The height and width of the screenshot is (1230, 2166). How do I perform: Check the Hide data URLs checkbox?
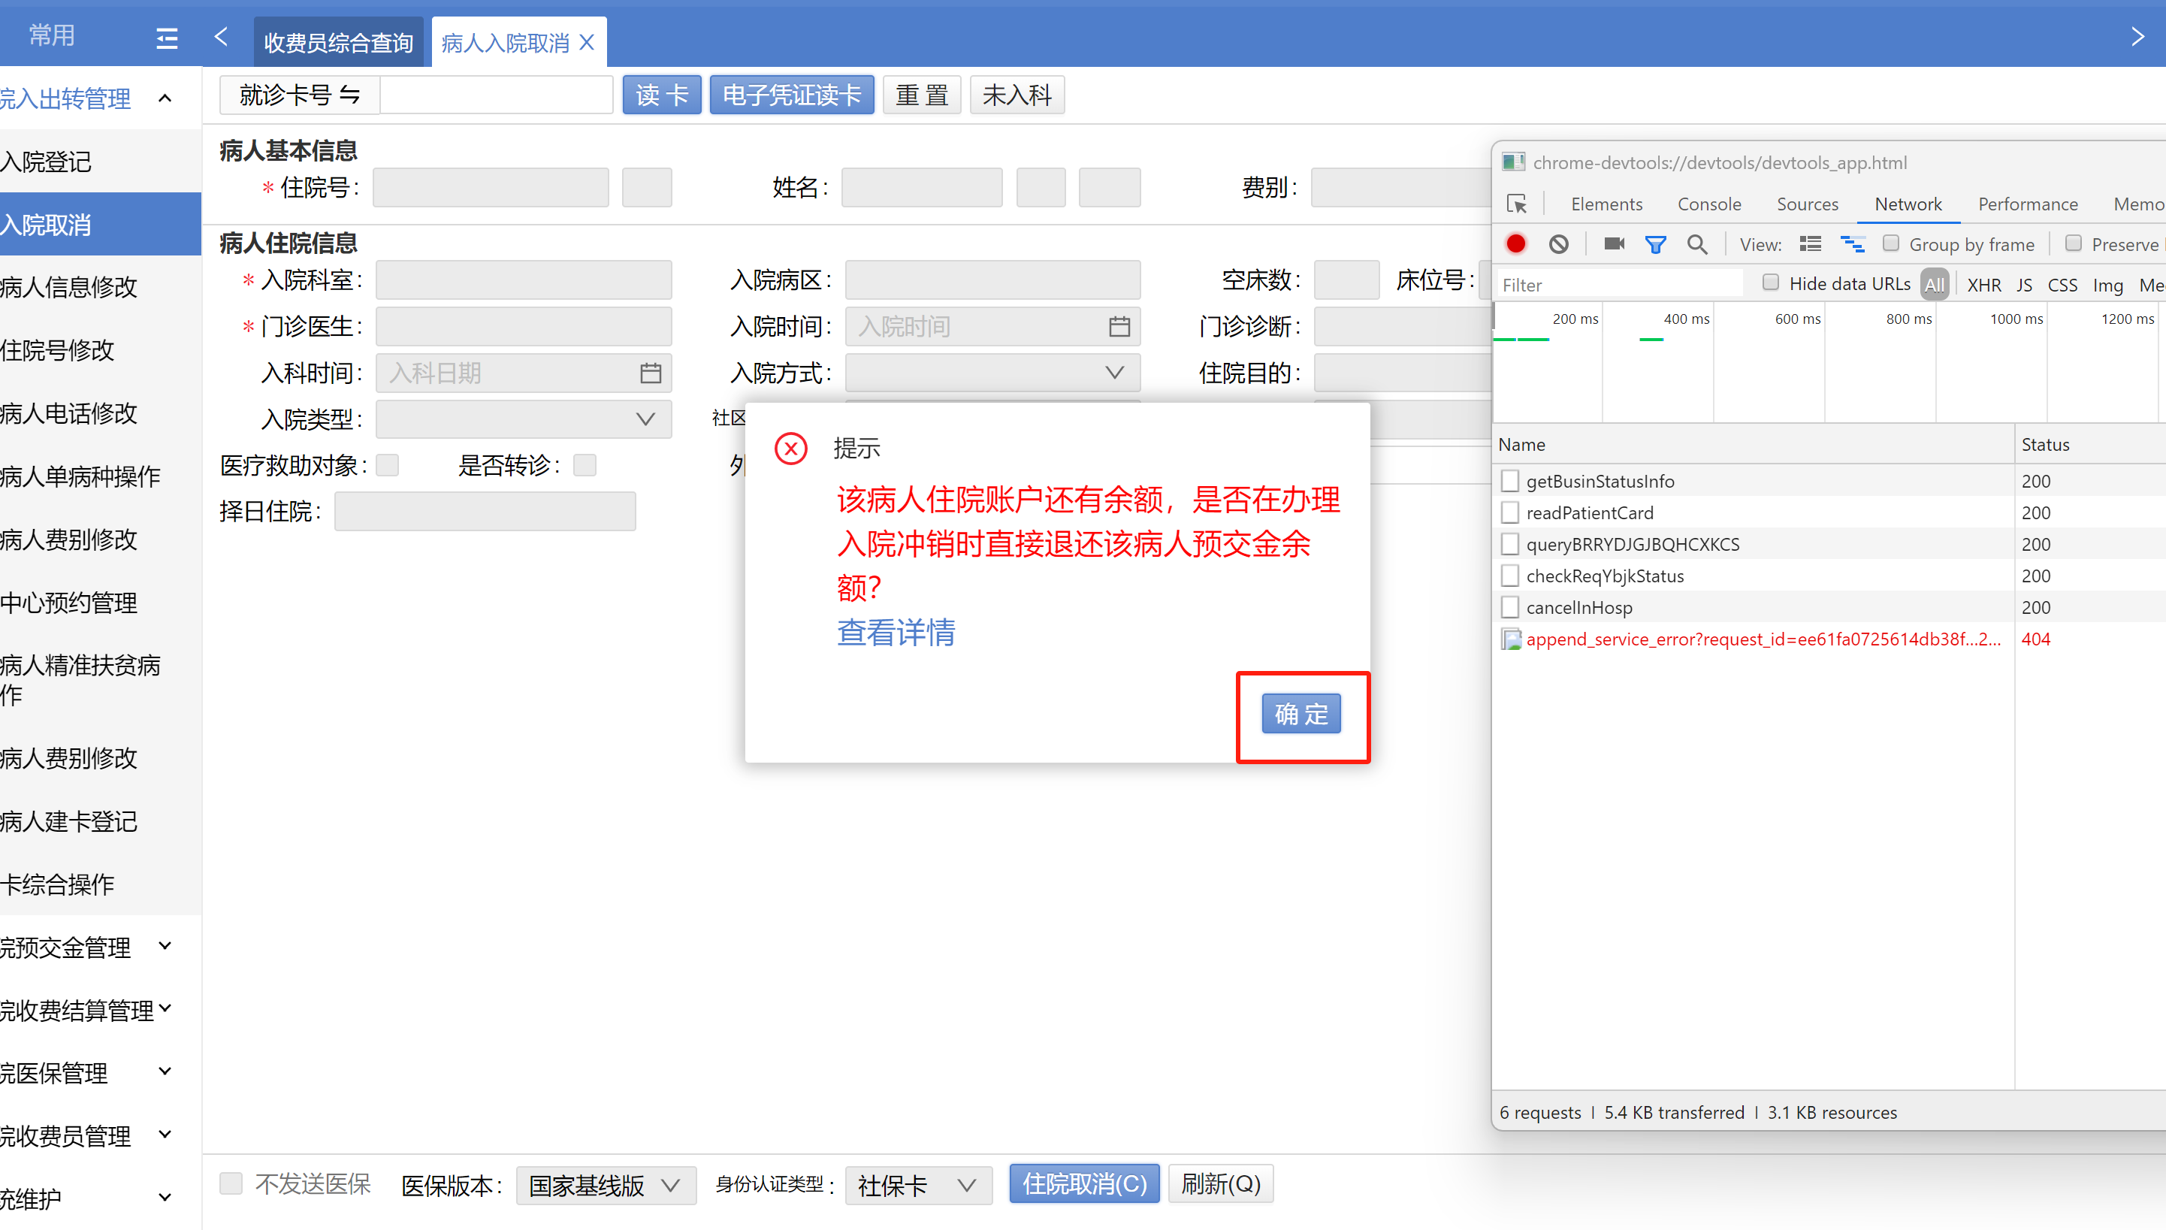click(x=1771, y=283)
